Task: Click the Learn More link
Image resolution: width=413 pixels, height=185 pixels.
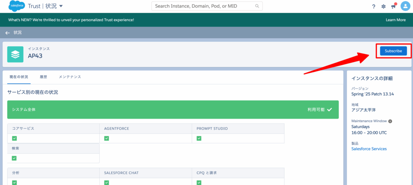Action: [x=396, y=20]
